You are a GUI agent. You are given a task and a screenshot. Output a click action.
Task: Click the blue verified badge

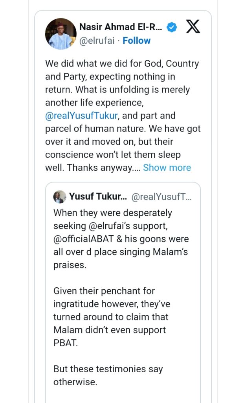(x=172, y=27)
